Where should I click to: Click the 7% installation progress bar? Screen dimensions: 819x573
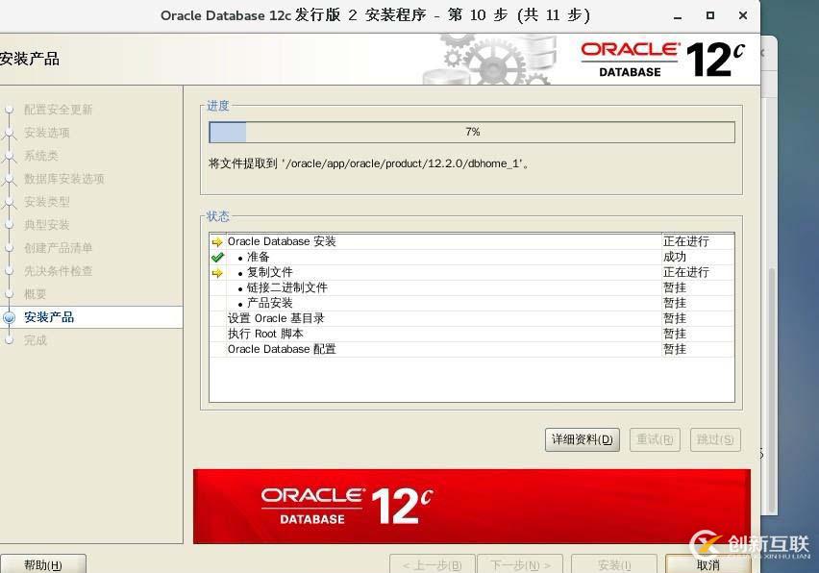coord(470,132)
